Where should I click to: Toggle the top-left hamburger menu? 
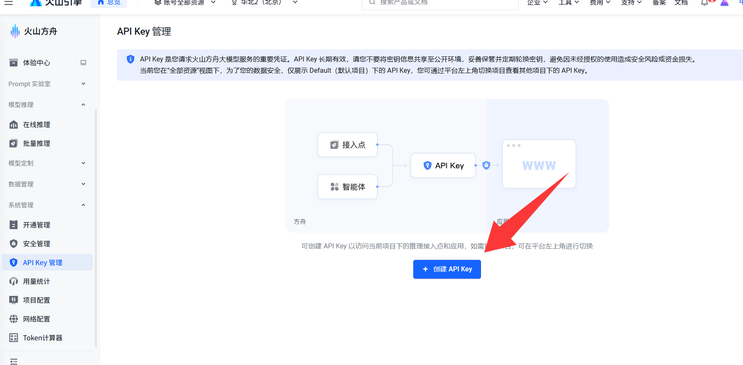[x=8, y=3]
